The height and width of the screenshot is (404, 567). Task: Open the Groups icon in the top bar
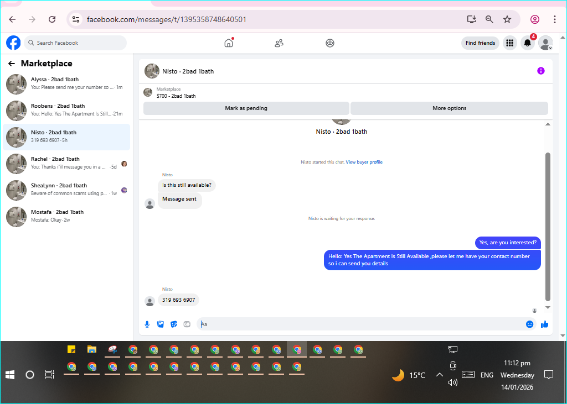click(330, 43)
